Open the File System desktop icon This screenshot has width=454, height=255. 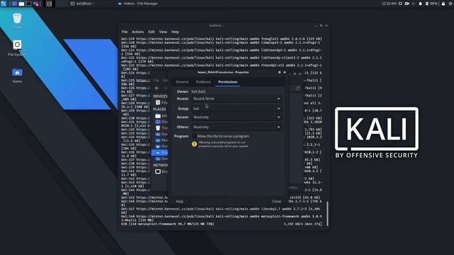(17, 48)
